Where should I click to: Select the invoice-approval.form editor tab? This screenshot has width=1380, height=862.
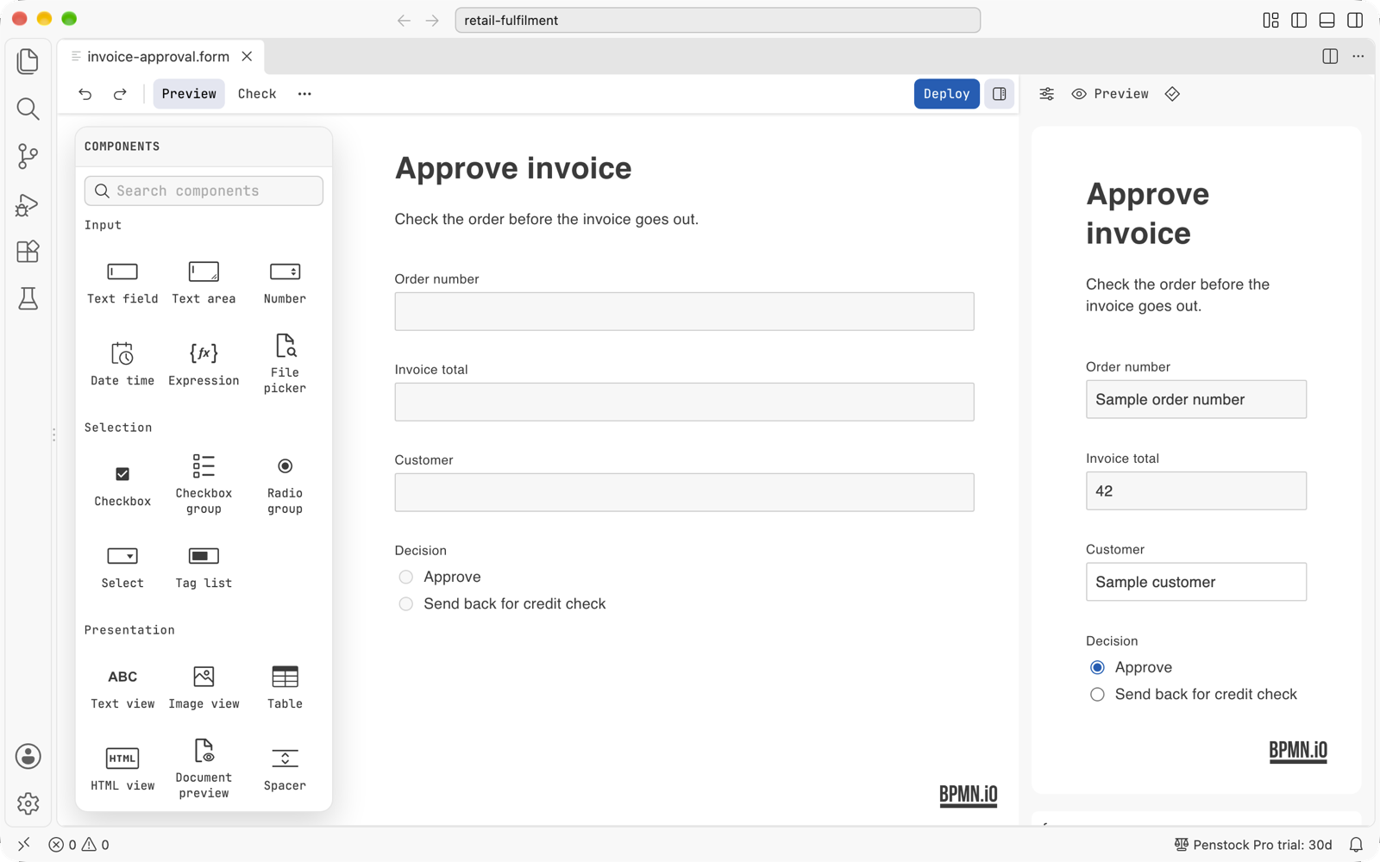tap(159, 57)
